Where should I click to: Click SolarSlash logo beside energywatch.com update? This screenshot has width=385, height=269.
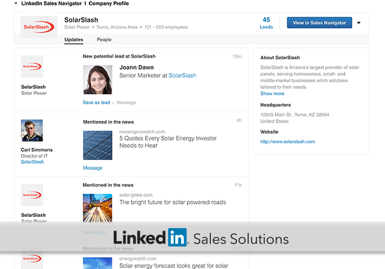tap(32, 259)
